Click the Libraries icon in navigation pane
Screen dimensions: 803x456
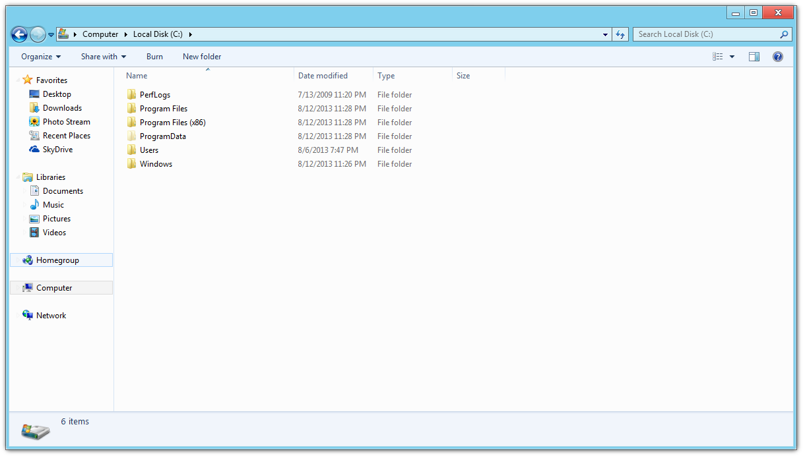(27, 177)
